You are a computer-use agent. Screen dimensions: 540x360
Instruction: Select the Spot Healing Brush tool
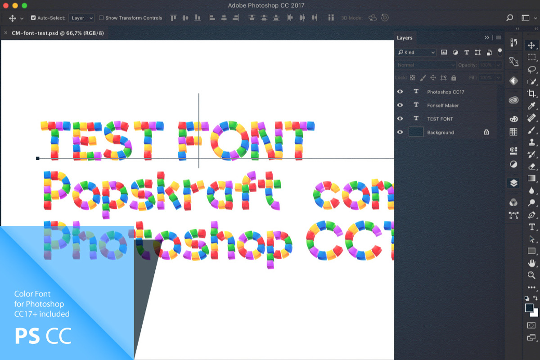[x=531, y=118]
